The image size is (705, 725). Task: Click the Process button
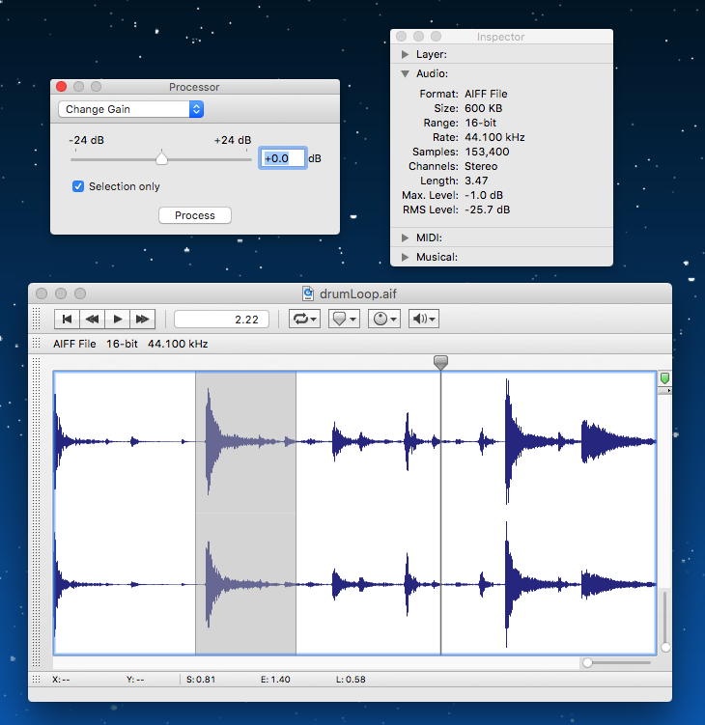pos(194,215)
